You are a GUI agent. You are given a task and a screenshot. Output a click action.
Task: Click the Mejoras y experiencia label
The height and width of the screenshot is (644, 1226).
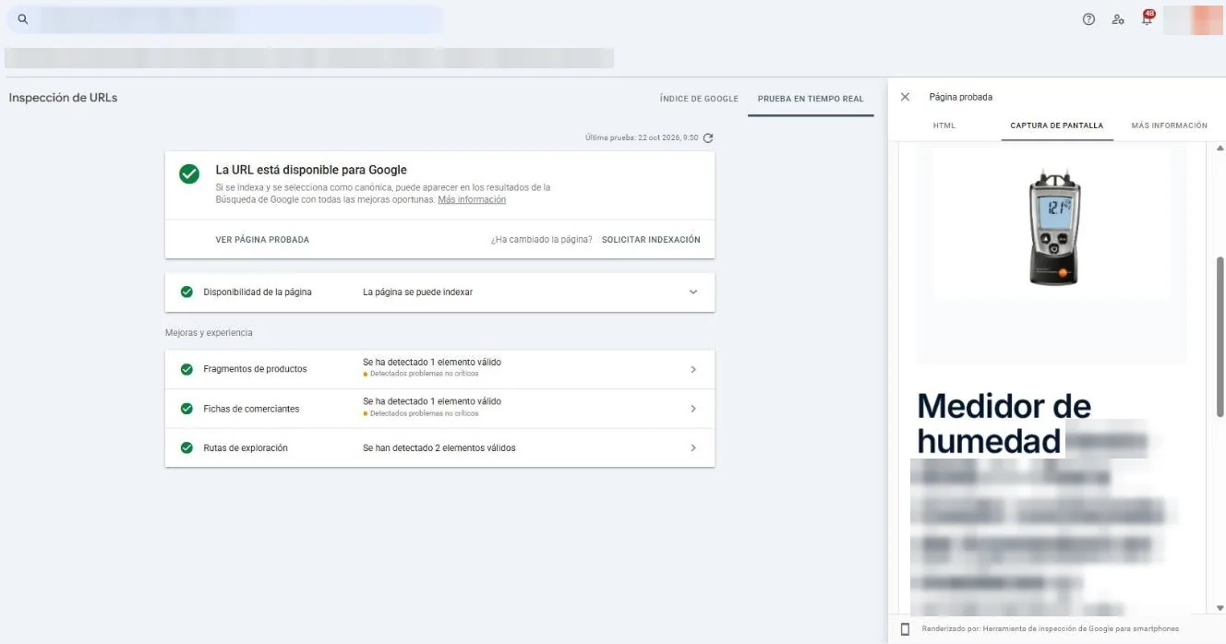(209, 332)
